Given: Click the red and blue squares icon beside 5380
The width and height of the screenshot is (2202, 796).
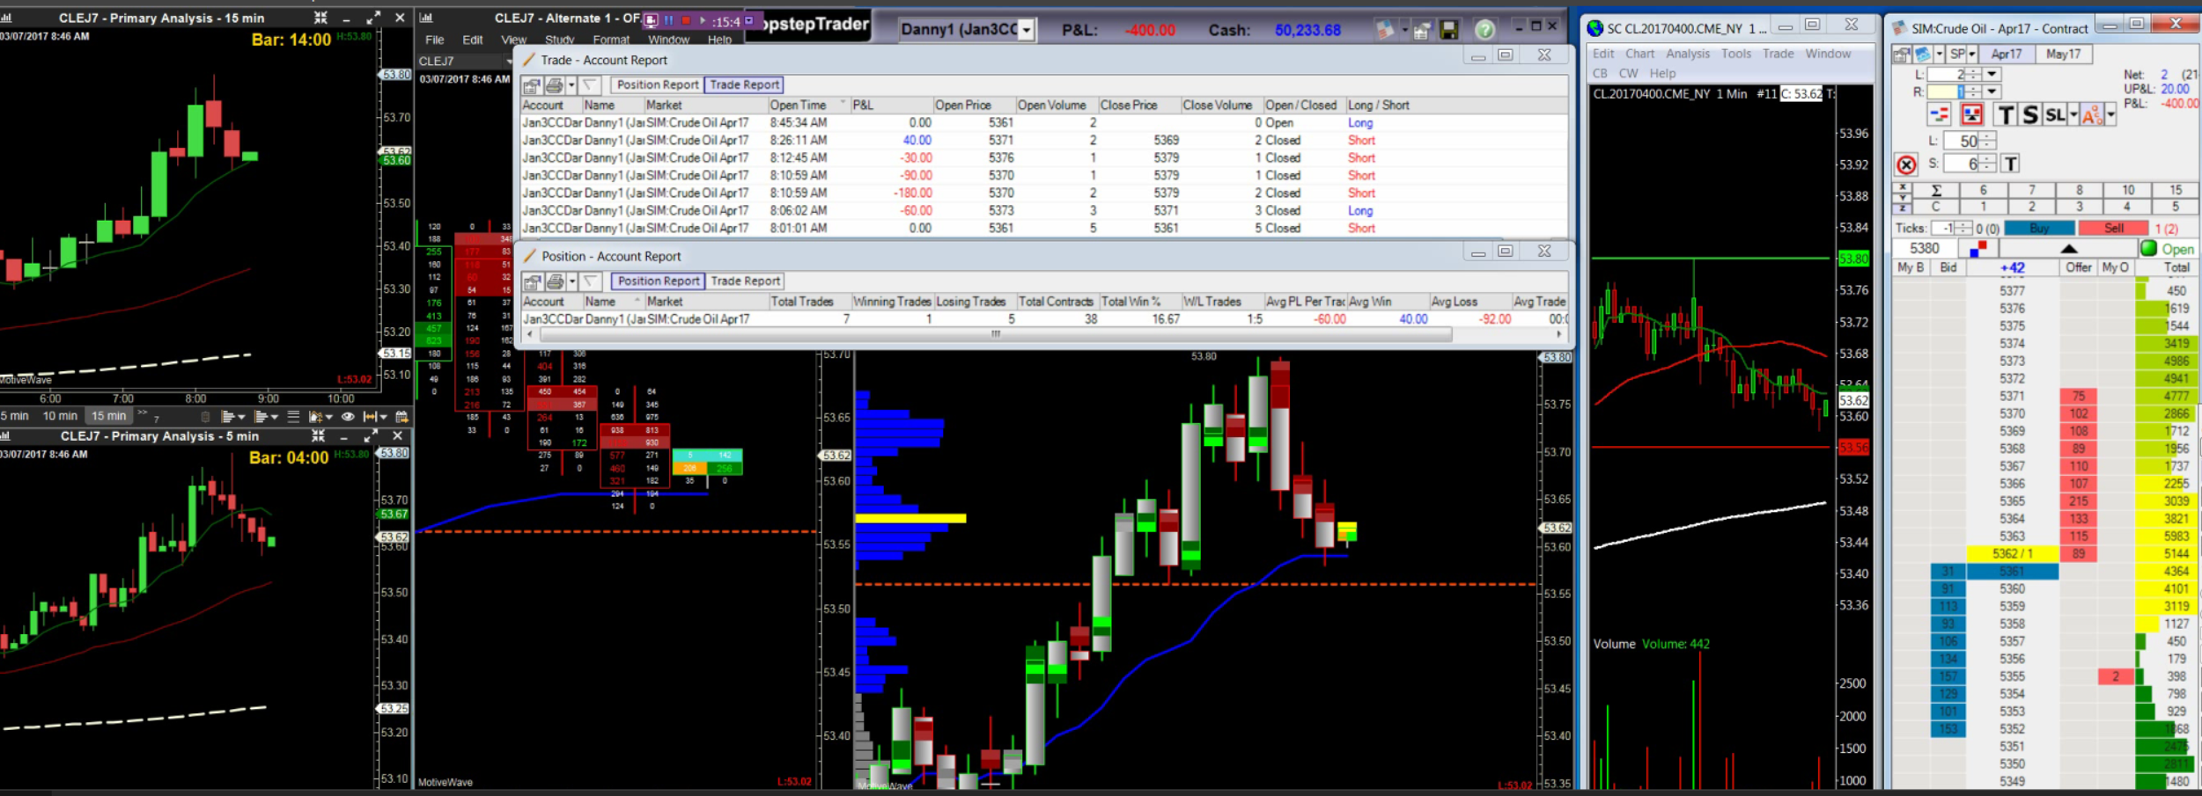Looking at the screenshot, I should pyautogui.click(x=1977, y=249).
